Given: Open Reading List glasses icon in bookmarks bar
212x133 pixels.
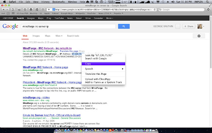Looking at the screenshot, I should [x=3, y=13].
